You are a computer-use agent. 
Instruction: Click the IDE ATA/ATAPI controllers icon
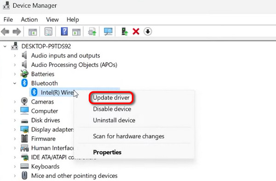point(25,157)
